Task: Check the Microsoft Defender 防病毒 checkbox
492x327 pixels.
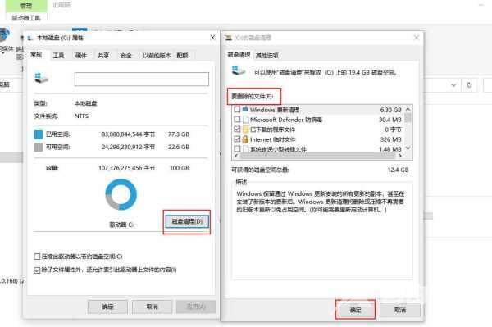Action: (x=237, y=119)
